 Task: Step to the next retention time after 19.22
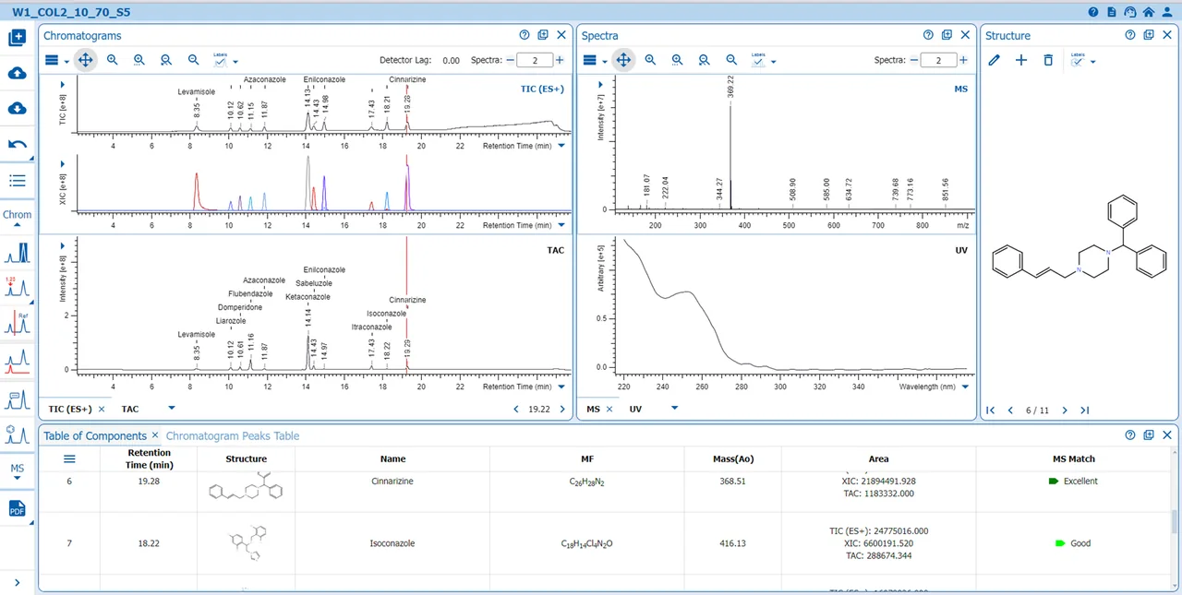point(562,409)
